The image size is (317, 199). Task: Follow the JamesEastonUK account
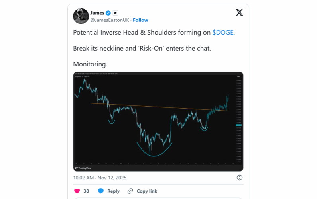click(140, 20)
